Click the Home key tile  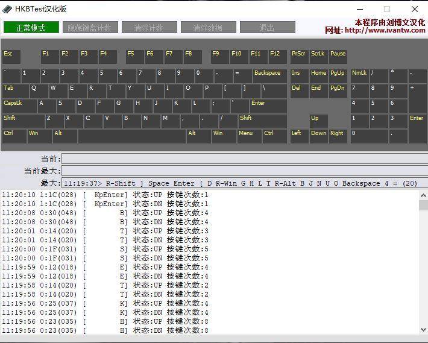click(x=319, y=76)
